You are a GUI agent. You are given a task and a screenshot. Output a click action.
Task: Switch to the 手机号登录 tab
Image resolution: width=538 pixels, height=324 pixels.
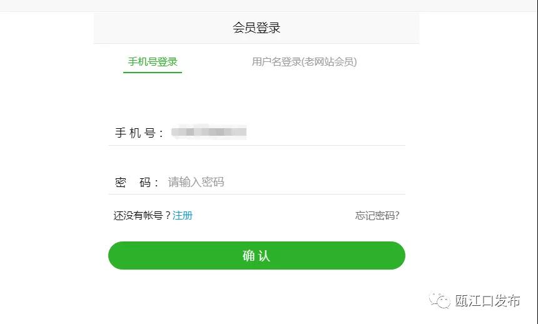(x=153, y=62)
